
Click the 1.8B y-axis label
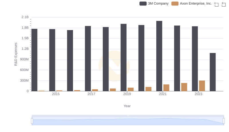[x=25, y=28]
